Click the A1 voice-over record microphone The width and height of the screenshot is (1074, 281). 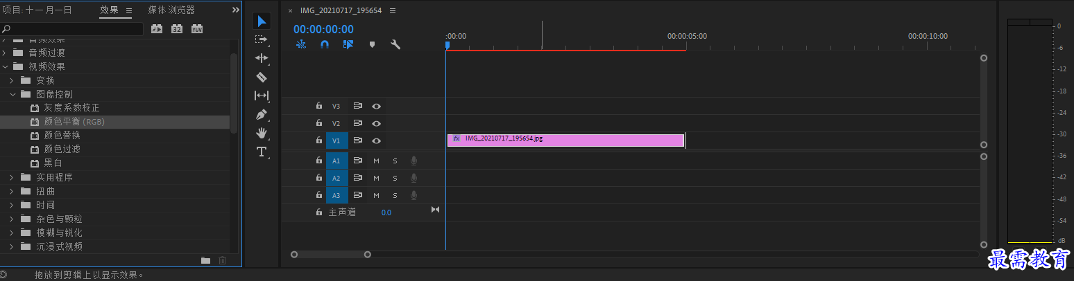tap(414, 160)
